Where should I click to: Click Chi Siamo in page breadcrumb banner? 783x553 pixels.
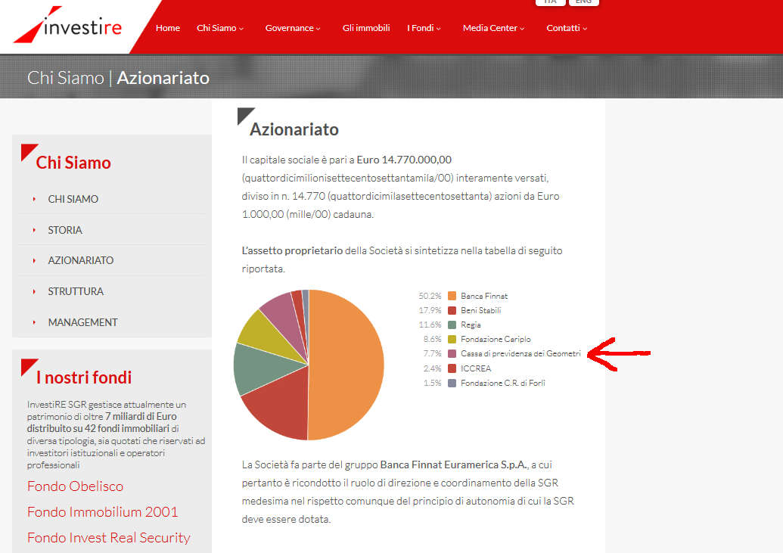pos(65,78)
